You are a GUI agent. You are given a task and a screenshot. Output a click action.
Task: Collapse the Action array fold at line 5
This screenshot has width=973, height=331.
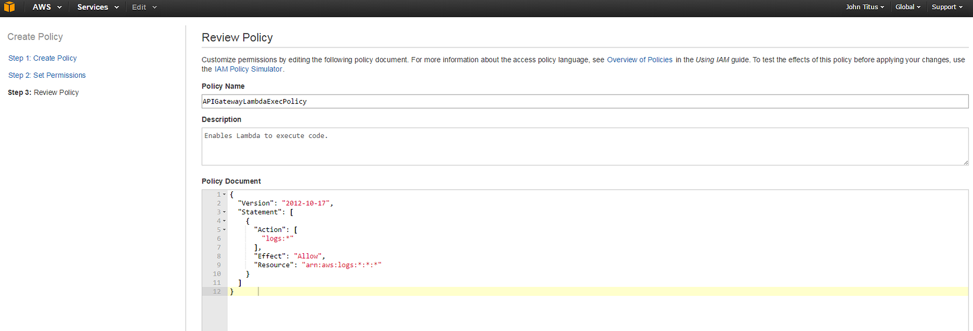coord(224,230)
